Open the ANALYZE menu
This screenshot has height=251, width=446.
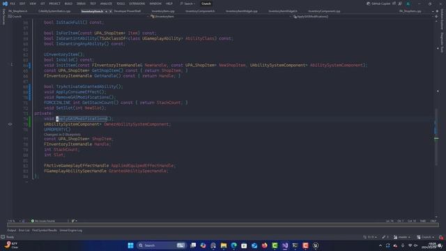[x=106, y=3]
